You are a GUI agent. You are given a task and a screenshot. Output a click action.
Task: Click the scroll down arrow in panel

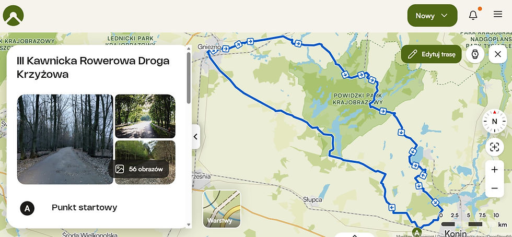[x=189, y=225]
